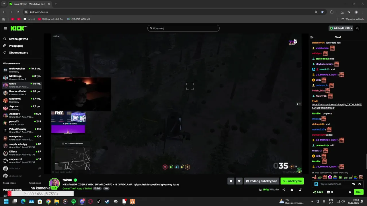367x206 pixels.
Task: Open the 1420 channel points balance
Action: pyautogui.click(x=318, y=192)
